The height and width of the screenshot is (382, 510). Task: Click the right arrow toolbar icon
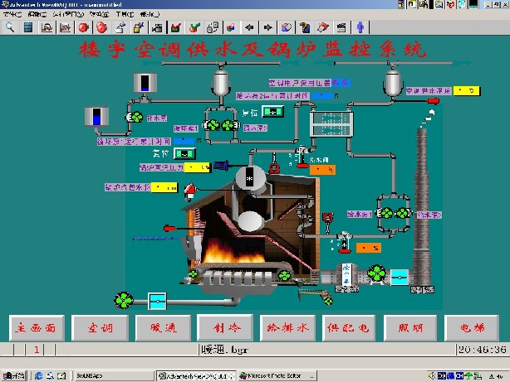pyautogui.click(x=266, y=27)
